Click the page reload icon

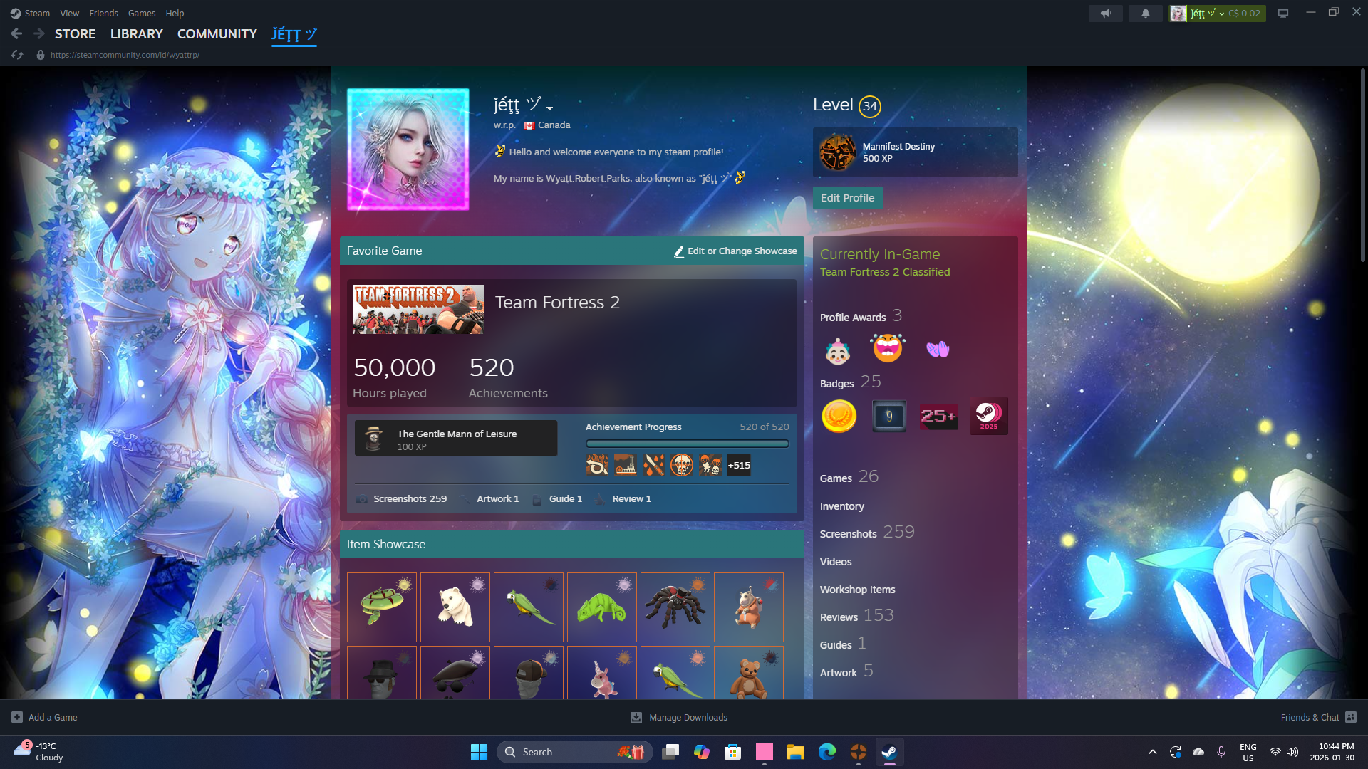pyautogui.click(x=17, y=55)
